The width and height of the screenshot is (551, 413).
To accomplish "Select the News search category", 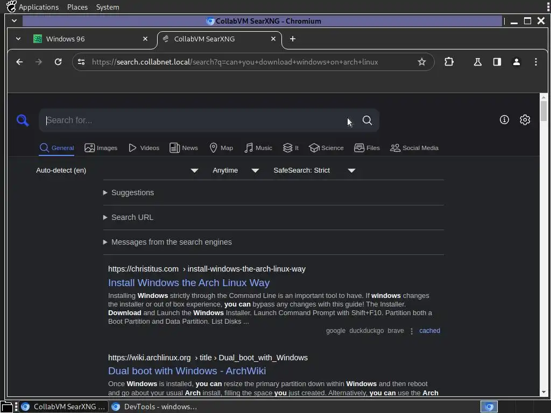I will [x=183, y=148].
